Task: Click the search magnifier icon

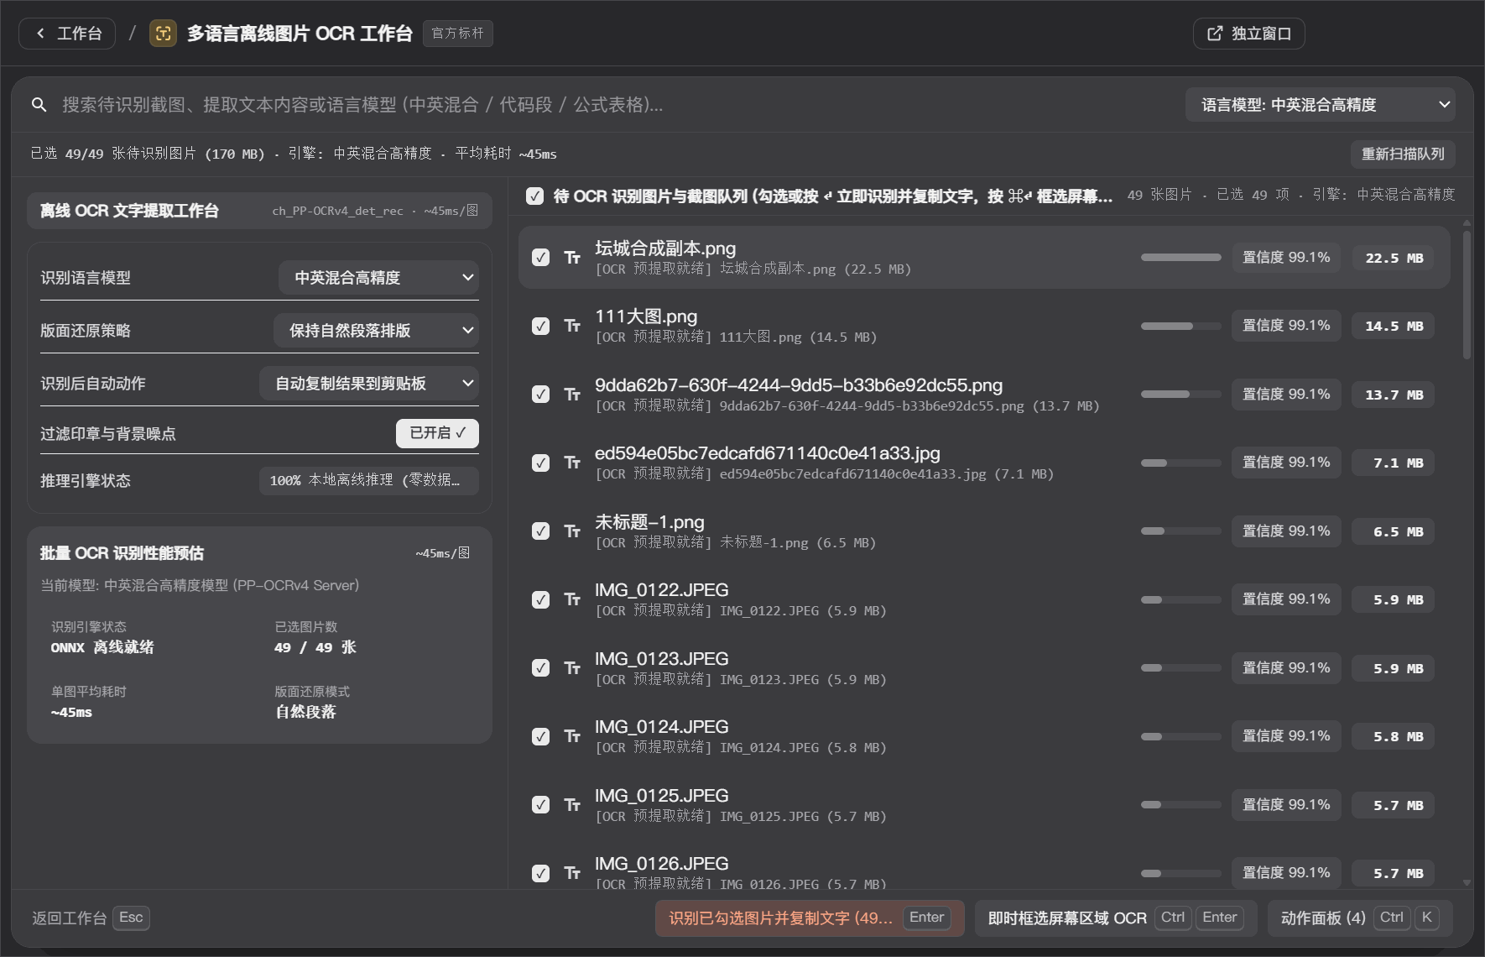Action: tap(39, 105)
